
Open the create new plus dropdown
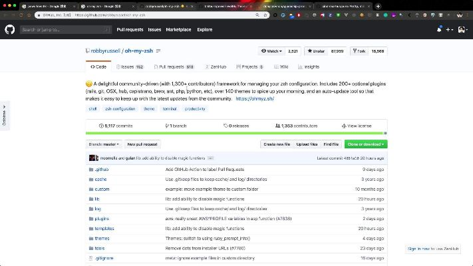450,29
